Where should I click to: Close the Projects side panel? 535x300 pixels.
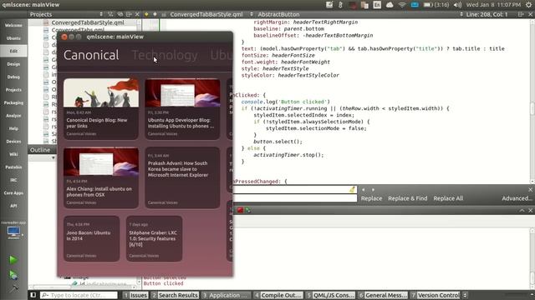(137, 14)
